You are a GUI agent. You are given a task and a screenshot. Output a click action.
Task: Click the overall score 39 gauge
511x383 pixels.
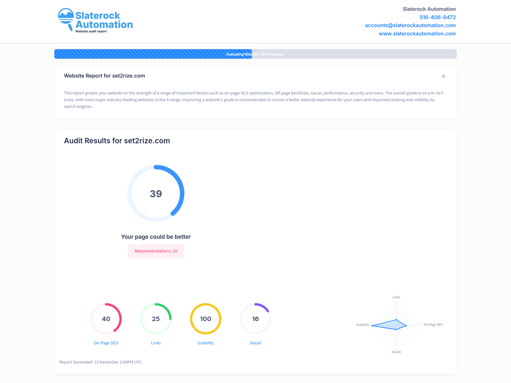(156, 193)
